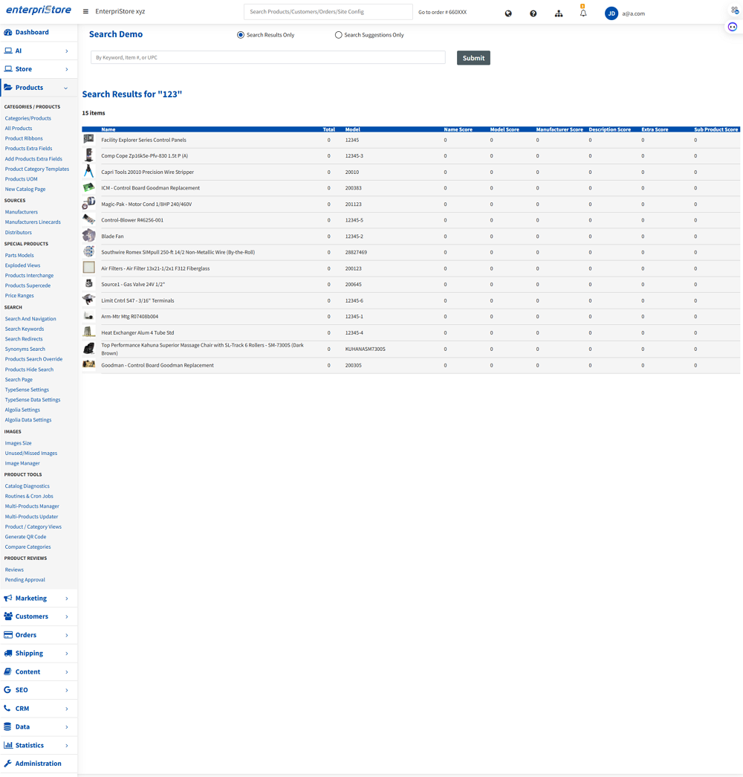Select Search Suggestions Only radio button
The width and height of the screenshot is (743, 777).
pyautogui.click(x=339, y=35)
